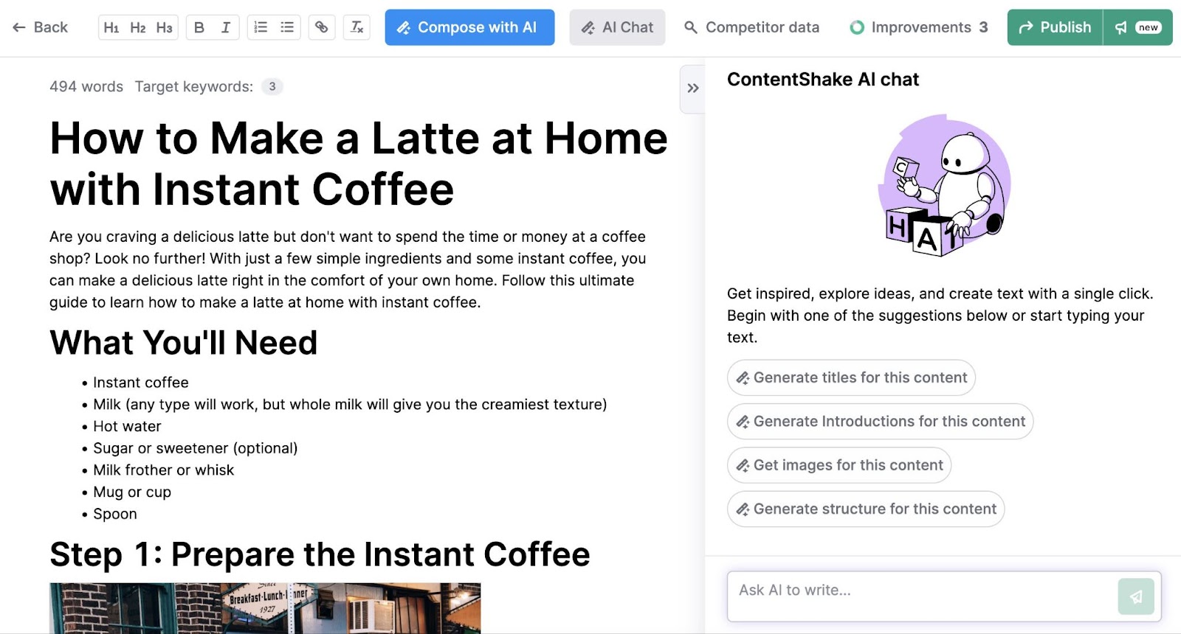This screenshot has width=1181, height=634.
Task: Toggle italic text formatting
Action: coord(226,27)
